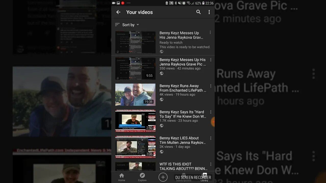The height and width of the screenshot is (183, 326).
Task: Tap '1.7K views · 23 hours ago' text
Action: pos(179,121)
